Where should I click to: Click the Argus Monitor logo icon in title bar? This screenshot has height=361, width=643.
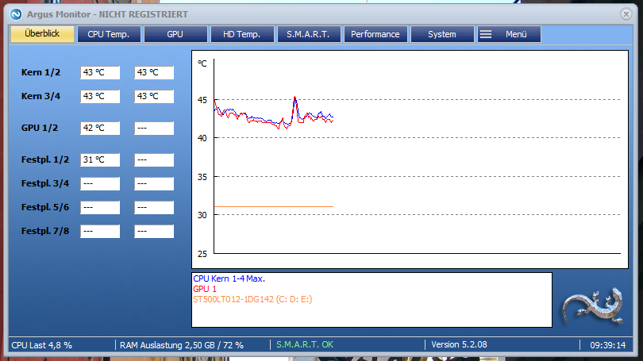pos(16,14)
